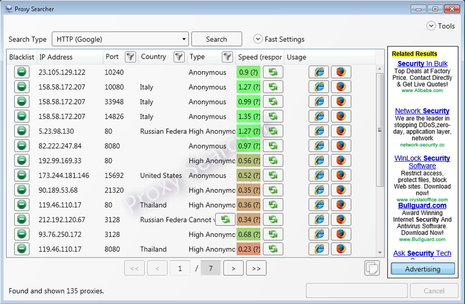Set proxy 93.76.250.172 in Firefox
The image size is (465, 304).
point(341,234)
